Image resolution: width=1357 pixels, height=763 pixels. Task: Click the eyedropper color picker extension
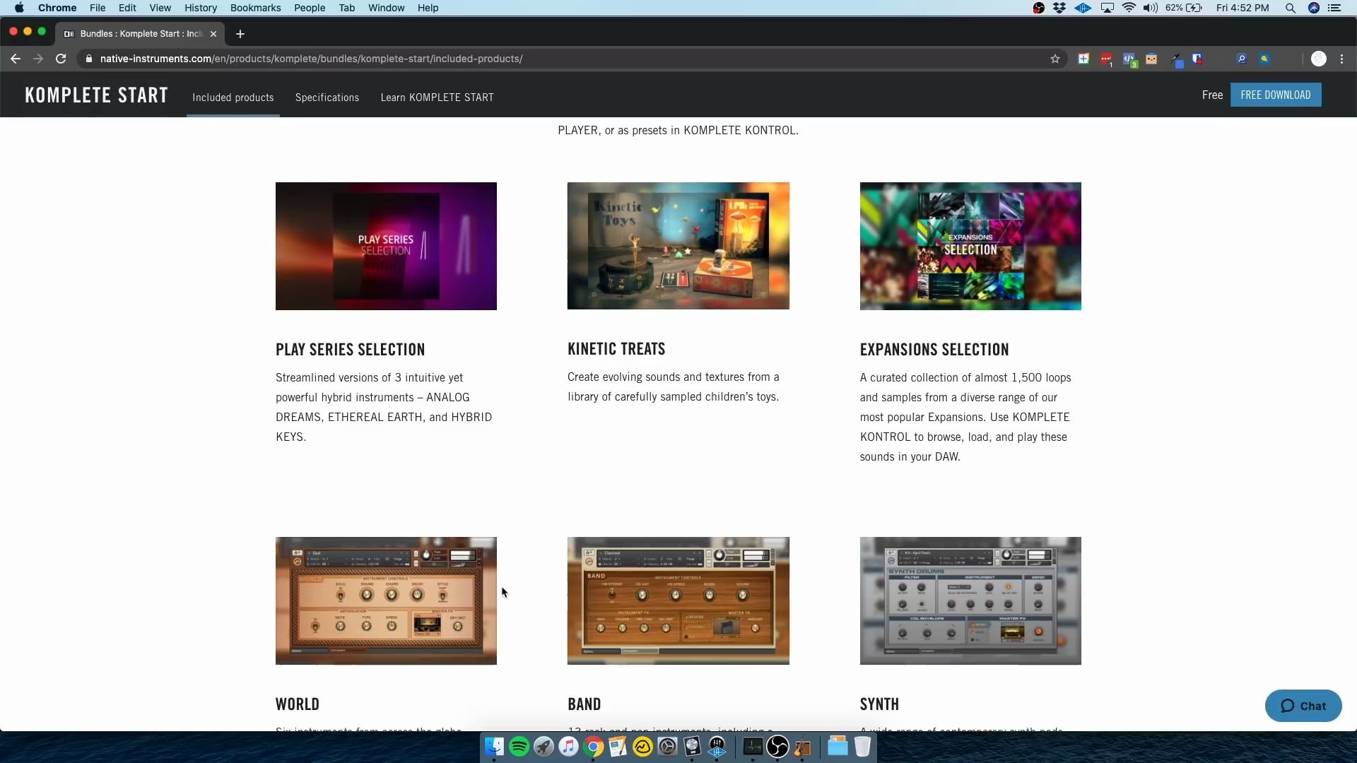tap(1176, 59)
